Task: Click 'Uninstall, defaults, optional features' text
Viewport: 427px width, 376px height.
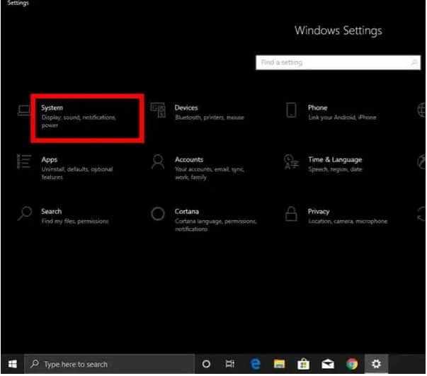Action: [77, 173]
